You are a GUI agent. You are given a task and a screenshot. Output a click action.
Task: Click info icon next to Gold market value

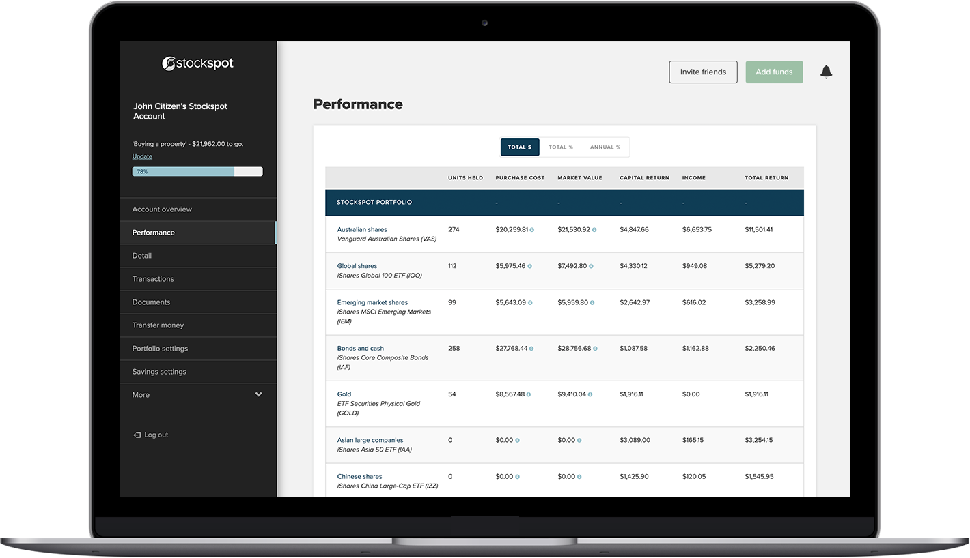tap(591, 394)
